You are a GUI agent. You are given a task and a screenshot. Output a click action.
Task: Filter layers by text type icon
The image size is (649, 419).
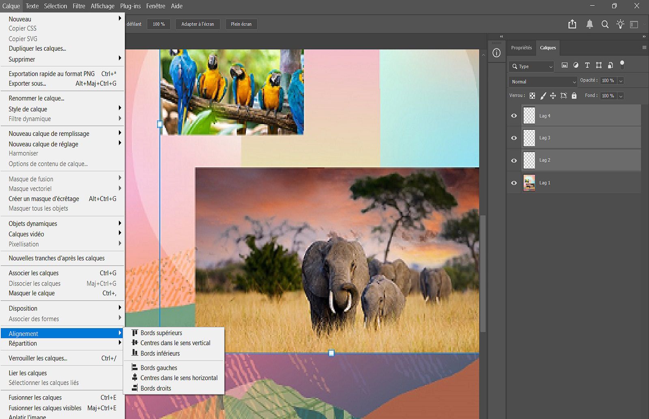[587, 65]
